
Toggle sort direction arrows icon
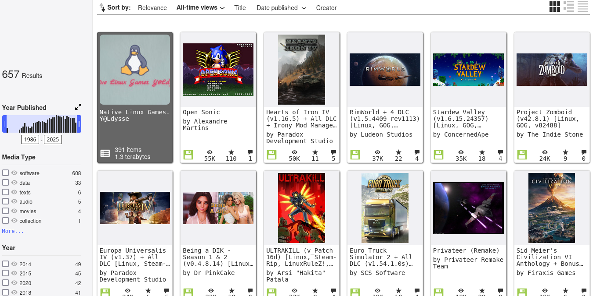coord(102,7)
